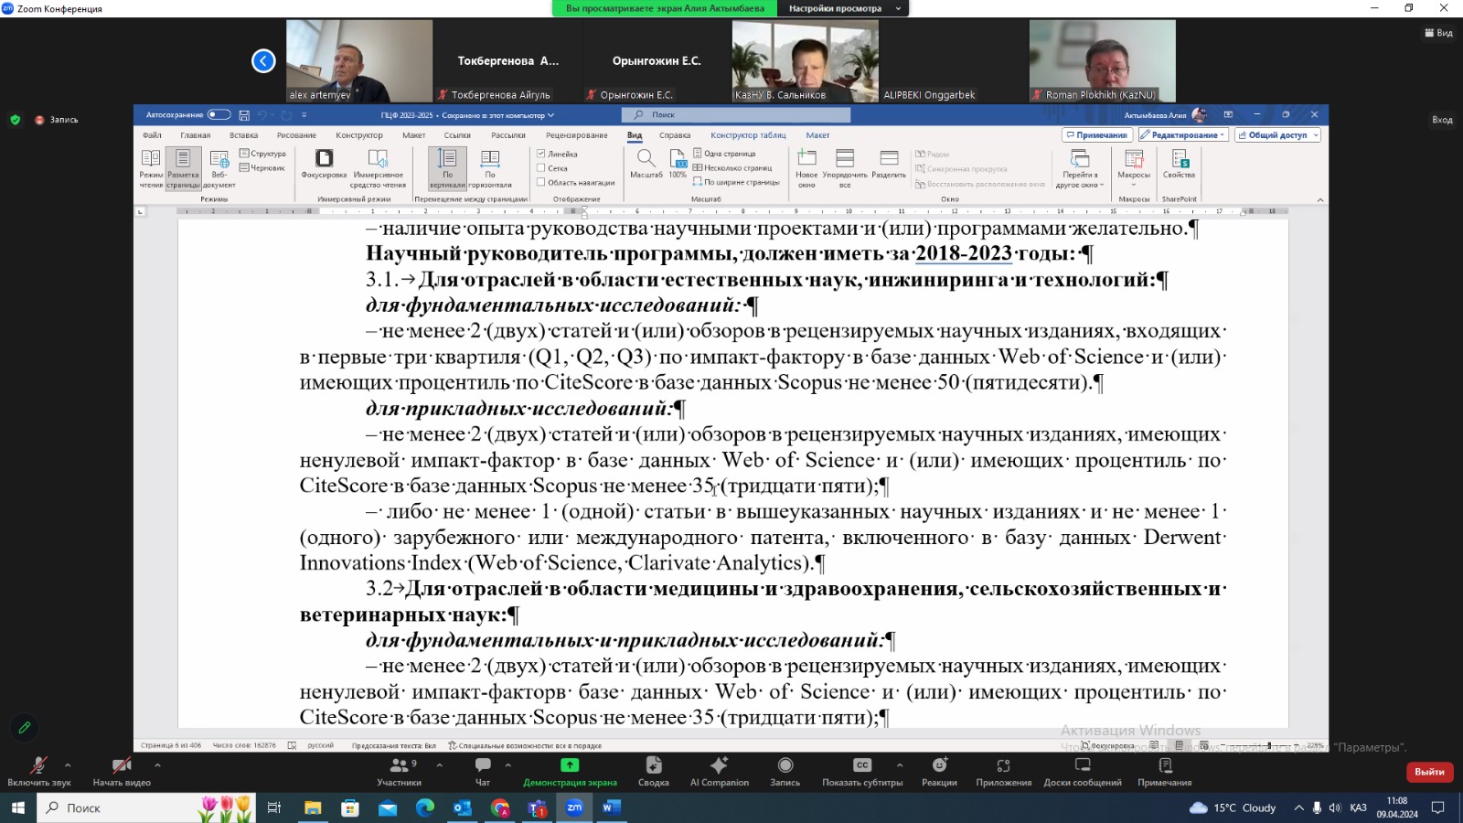Save the Word document
1463x823 pixels.
tap(244, 115)
